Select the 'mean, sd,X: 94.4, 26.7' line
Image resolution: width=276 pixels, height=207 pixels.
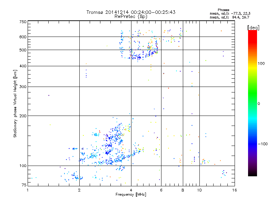(x=229, y=17)
